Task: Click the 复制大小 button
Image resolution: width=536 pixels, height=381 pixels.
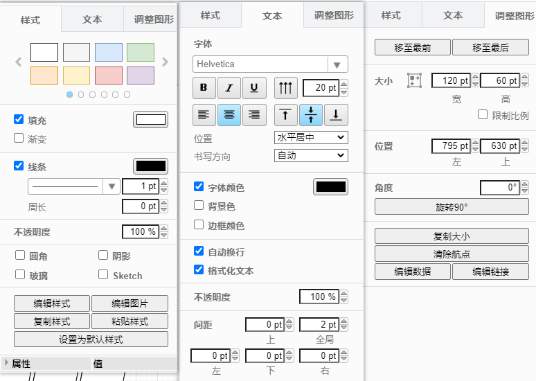Action: coord(452,236)
